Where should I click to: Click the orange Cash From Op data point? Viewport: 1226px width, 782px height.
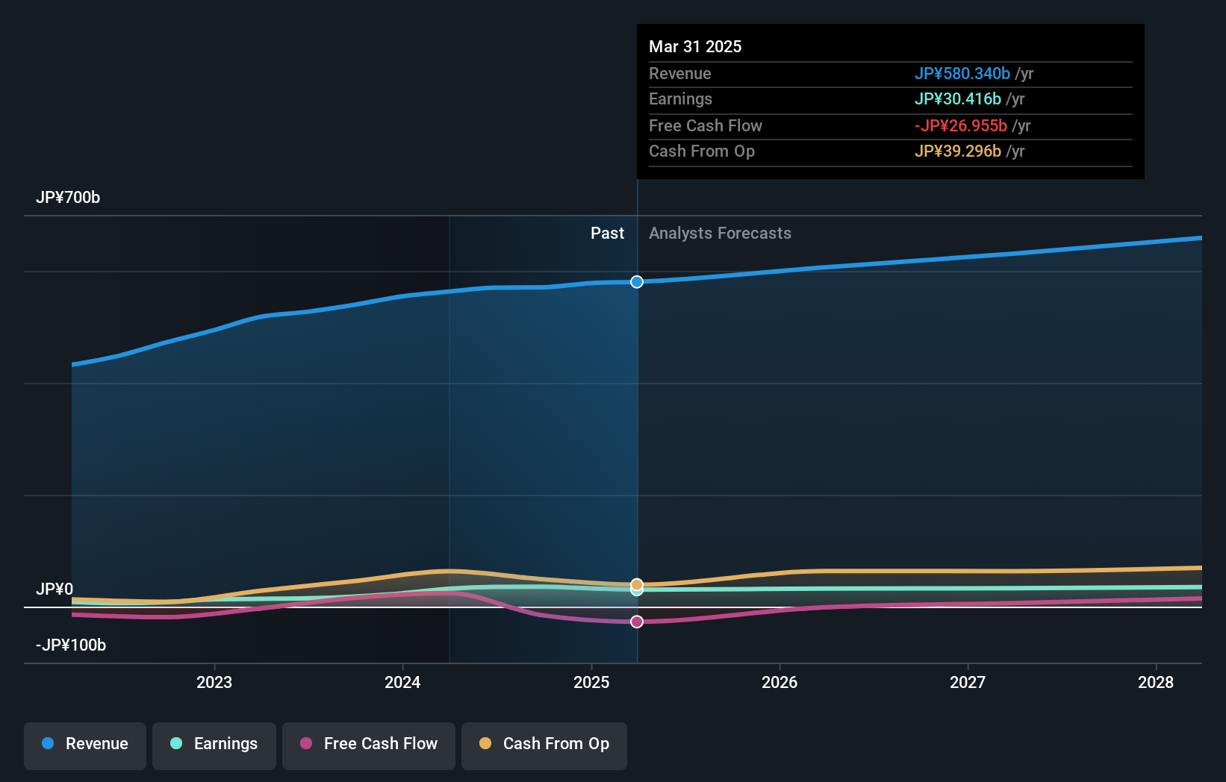click(x=637, y=584)
